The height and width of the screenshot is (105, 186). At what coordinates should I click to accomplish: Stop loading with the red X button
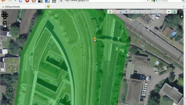click(27, 1)
